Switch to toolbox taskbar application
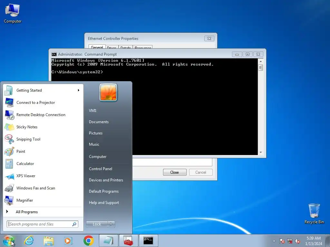330x247 pixels. tap(128, 241)
